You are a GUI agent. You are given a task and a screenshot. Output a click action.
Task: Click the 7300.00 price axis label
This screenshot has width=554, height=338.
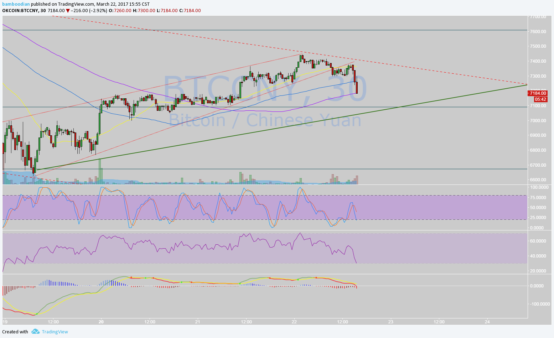538,76
